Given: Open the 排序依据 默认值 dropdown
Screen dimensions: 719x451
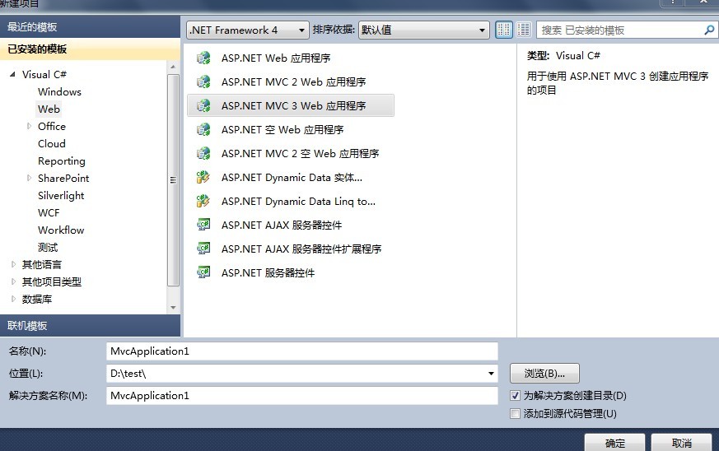Looking at the screenshot, I should (x=423, y=30).
